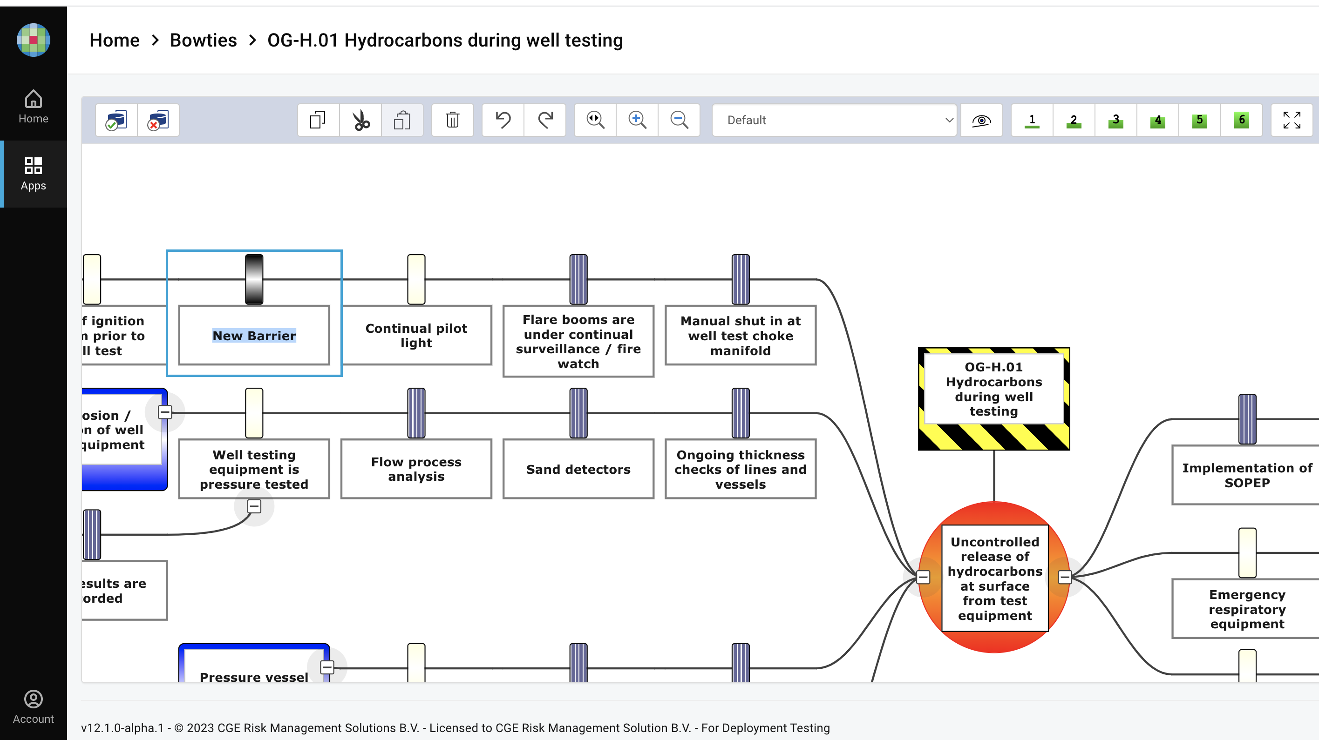Click the scissors cut icon
This screenshot has height=740, width=1319.
click(x=360, y=120)
